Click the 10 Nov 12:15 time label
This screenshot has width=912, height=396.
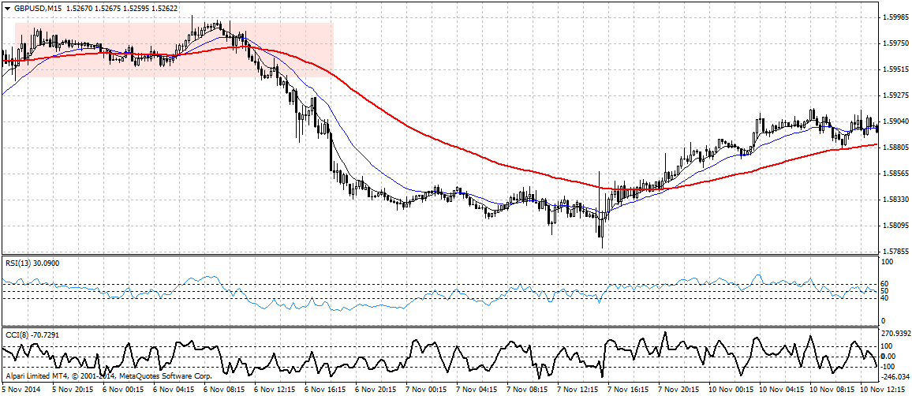click(882, 388)
